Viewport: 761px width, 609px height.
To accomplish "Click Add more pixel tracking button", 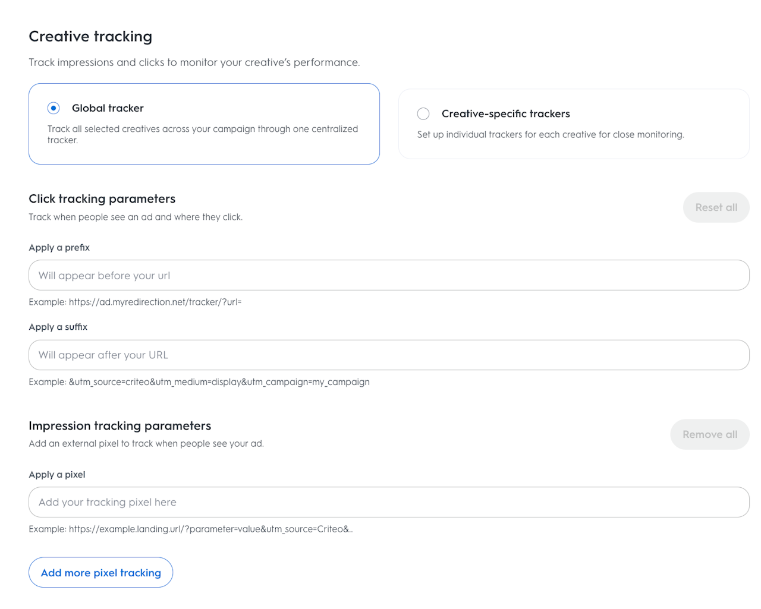I will (100, 573).
